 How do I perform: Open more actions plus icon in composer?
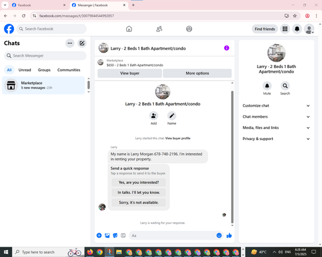click(99, 236)
